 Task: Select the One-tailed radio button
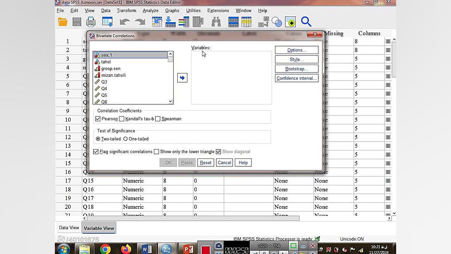[x=126, y=139]
